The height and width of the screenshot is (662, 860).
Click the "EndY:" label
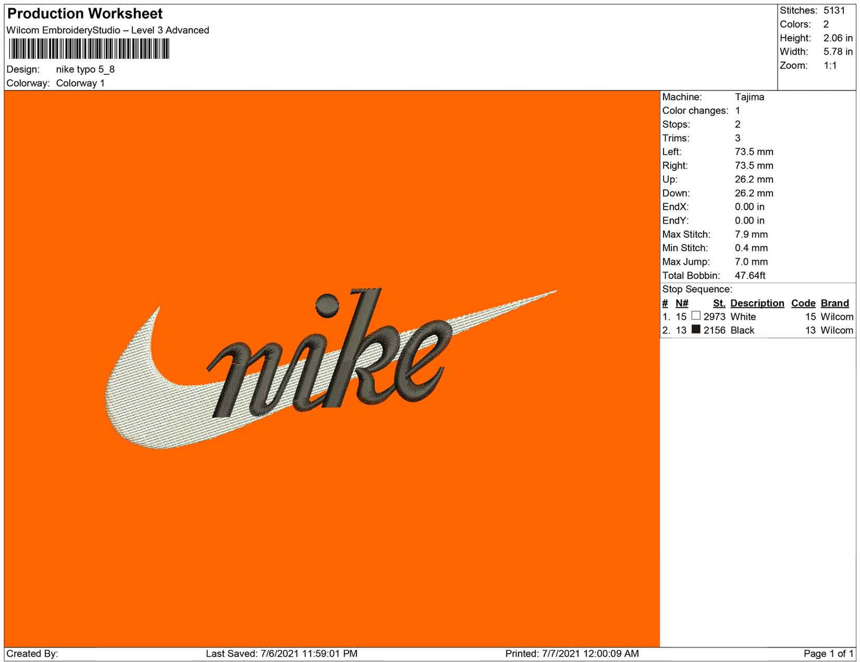[x=676, y=220]
